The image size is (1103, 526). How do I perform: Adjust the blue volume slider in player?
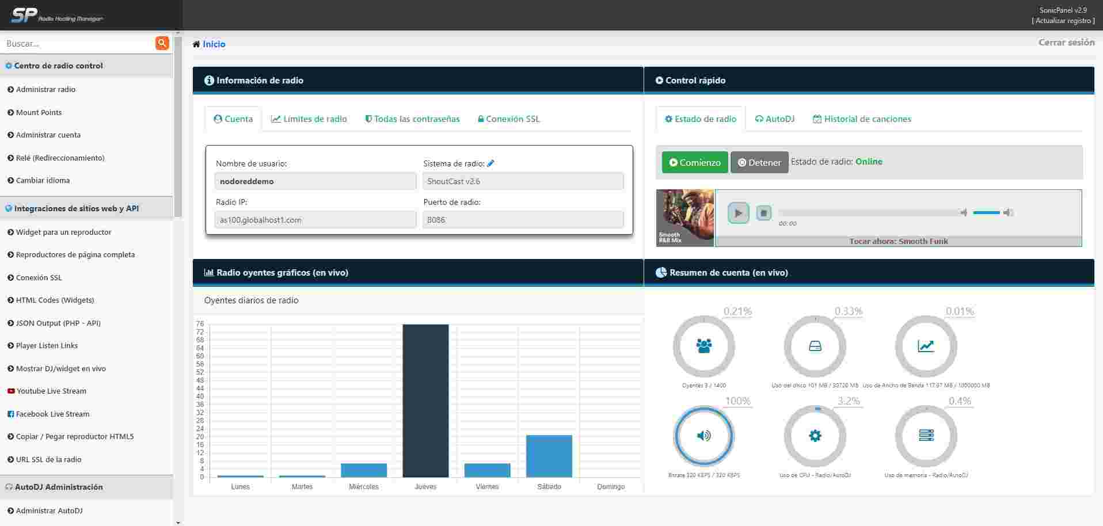coord(986,213)
